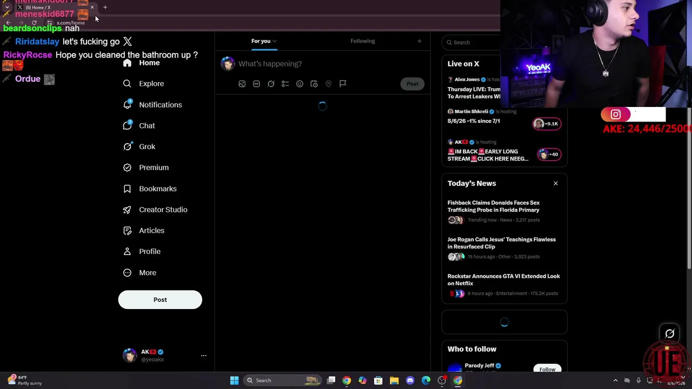Image resolution: width=692 pixels, height=389 pixels.
Task: Click the profile avatar beside compose box
Action: 228,64
